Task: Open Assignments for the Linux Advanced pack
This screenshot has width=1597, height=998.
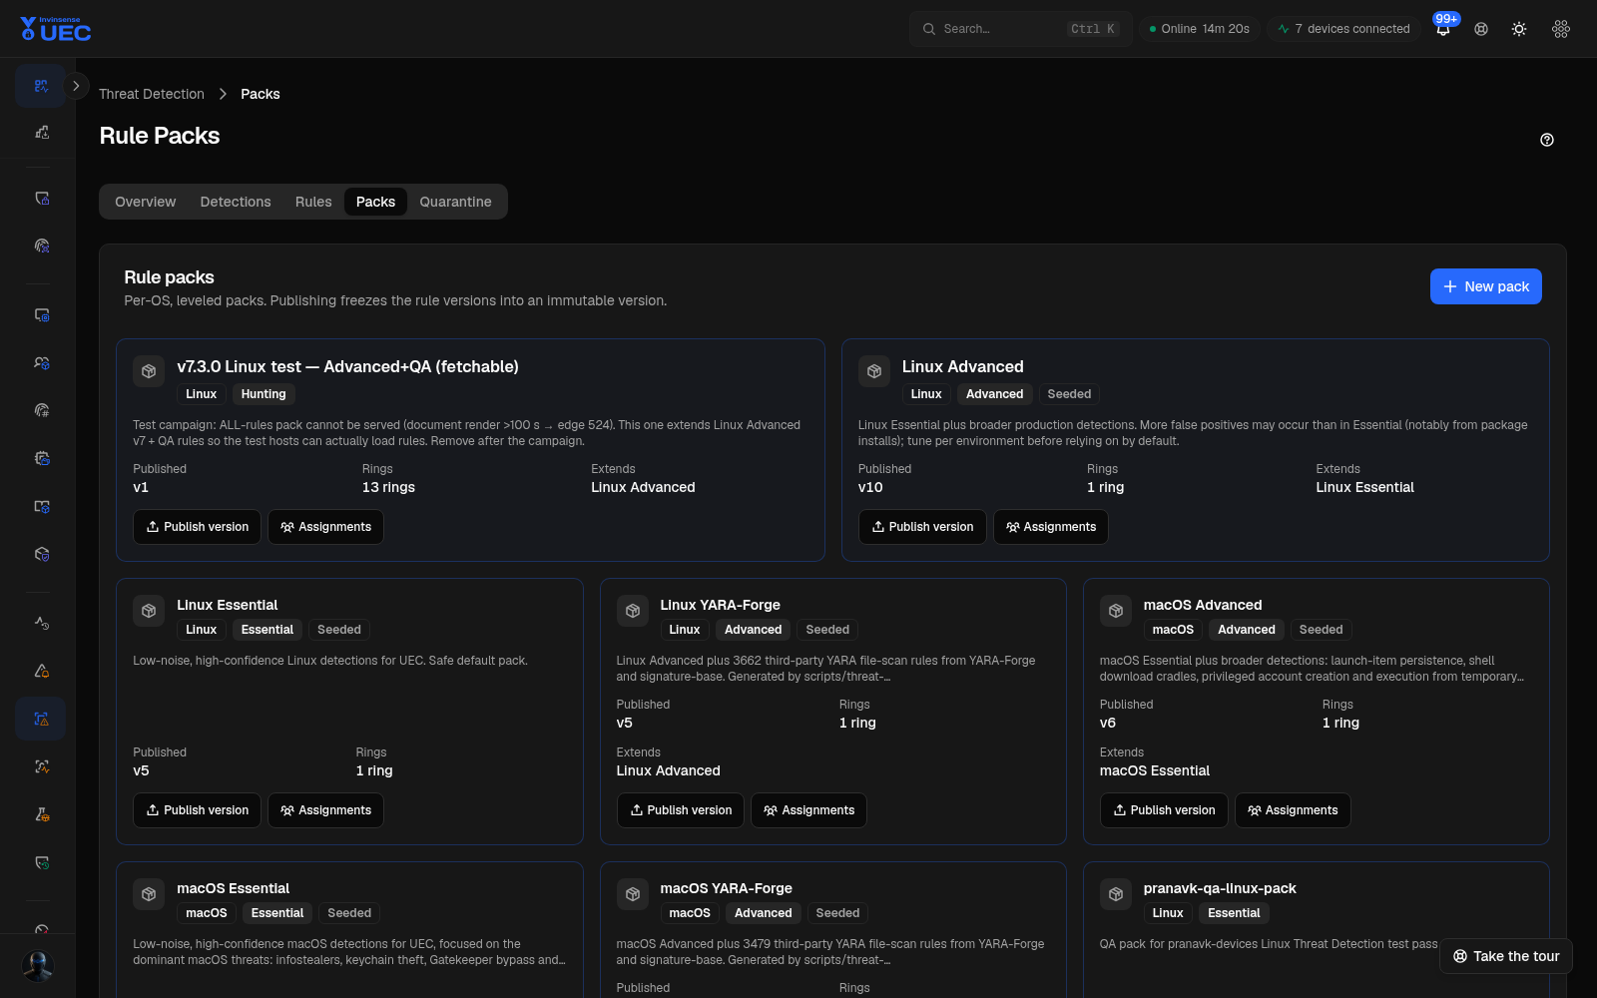Action: click(x=1051, y=527)
